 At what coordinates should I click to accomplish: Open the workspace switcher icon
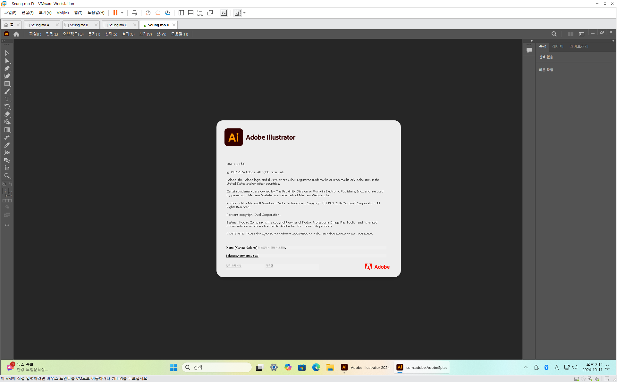click(x=582, y=34)
